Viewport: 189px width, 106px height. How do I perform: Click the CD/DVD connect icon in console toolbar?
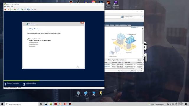[32, 9]
